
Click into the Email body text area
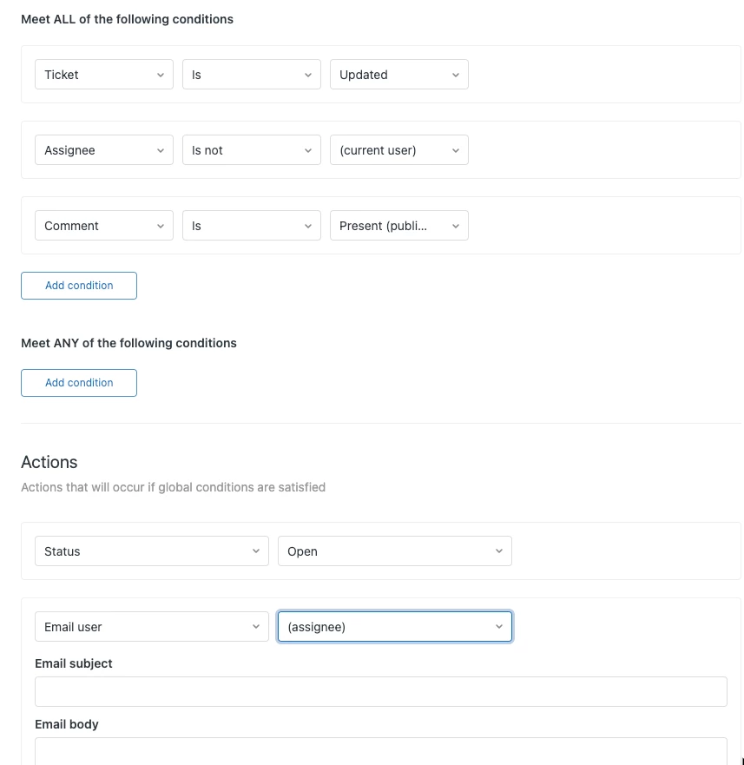381,751
